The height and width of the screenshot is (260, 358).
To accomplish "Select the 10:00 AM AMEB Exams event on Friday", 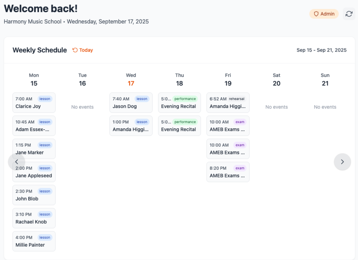I will (228, 125).
